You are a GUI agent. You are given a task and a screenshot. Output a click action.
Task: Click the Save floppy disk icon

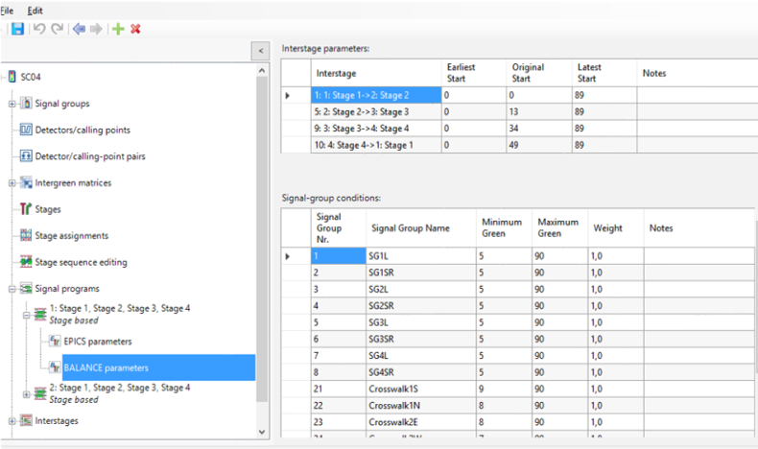[x=17, y=30]
